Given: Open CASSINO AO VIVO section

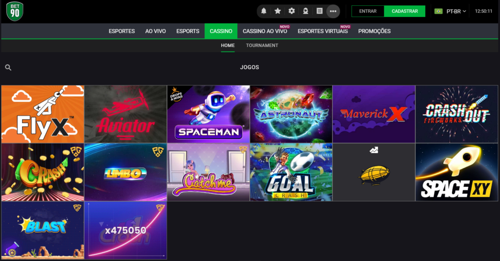Looking at the screenshot, I should click(x=265, y=31).
